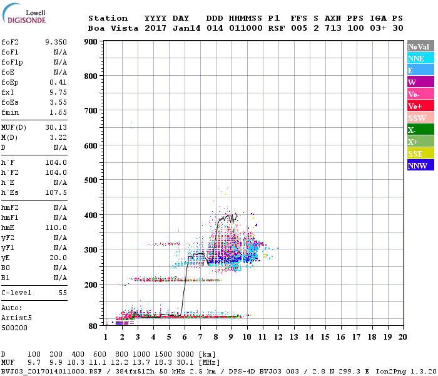Click the 900 km height axis label
438x376 pixels.
click(x=90, y=42)
